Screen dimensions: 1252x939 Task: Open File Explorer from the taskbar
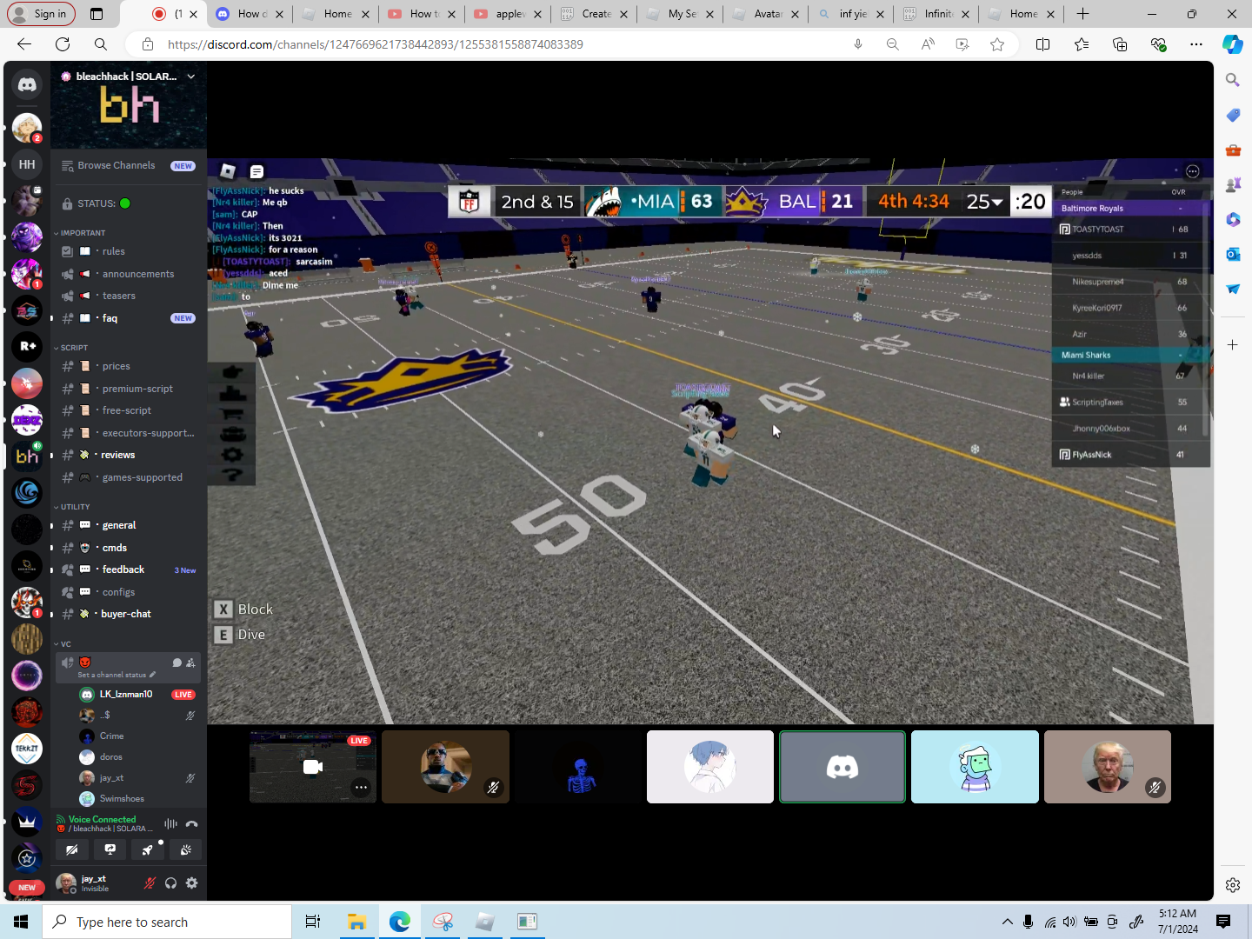[356, 922]
